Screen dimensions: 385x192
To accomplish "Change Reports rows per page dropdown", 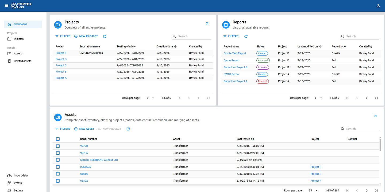I will pos(318,98).
